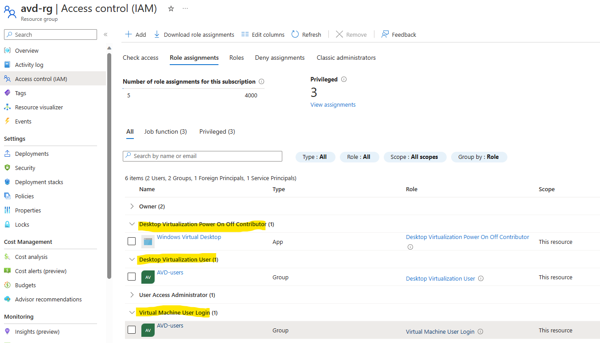Click the Security shield item
The width and height of the screenshot is (600, 343).
pos(25,168)
